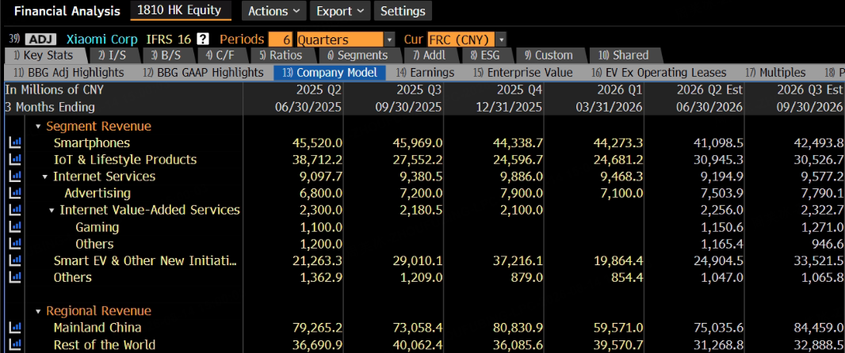
Task: Click chart icon for Smart EV row
Action: 15,260
